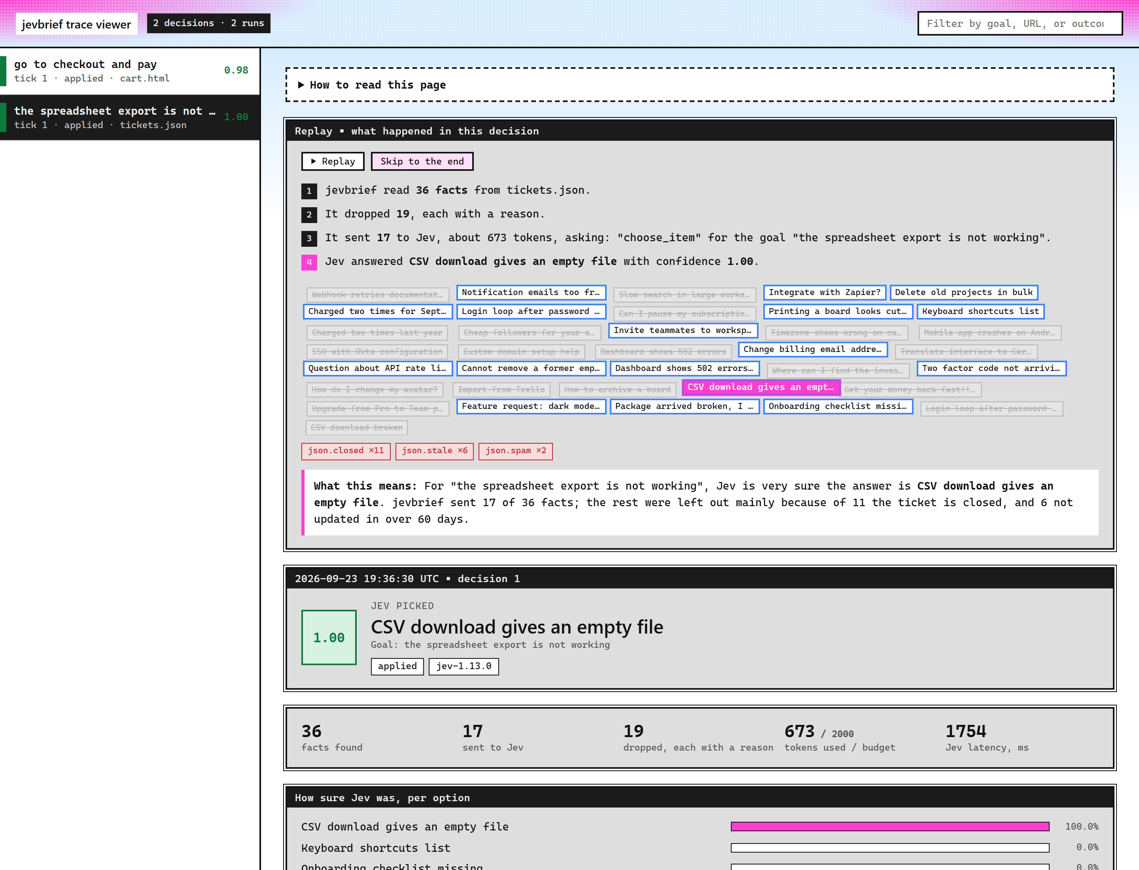Click 'Notification emails too fr…' chip

tap(531, 292)
